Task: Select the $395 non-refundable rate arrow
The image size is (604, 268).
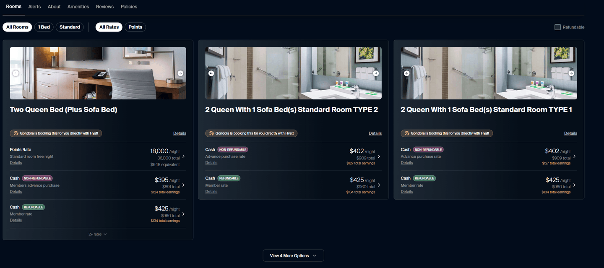Action: click(183, 185)
